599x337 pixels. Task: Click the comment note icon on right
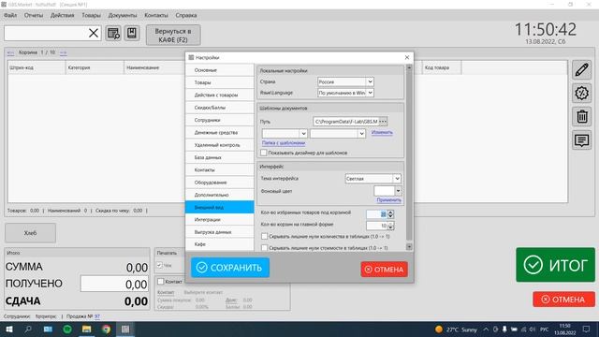coord(582,140)
